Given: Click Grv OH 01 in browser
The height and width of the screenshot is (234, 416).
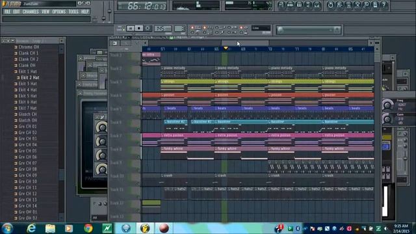Looking at the screenshot, I should [x=27, y=212].
